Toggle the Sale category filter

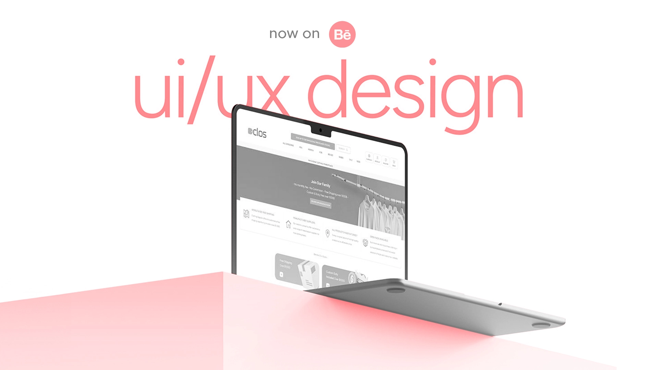coord(351,159)
